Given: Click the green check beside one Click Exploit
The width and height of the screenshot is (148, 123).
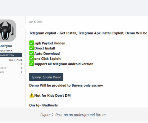Looking at the screenshot, I should pyautogui.click(x=32, y=58).
